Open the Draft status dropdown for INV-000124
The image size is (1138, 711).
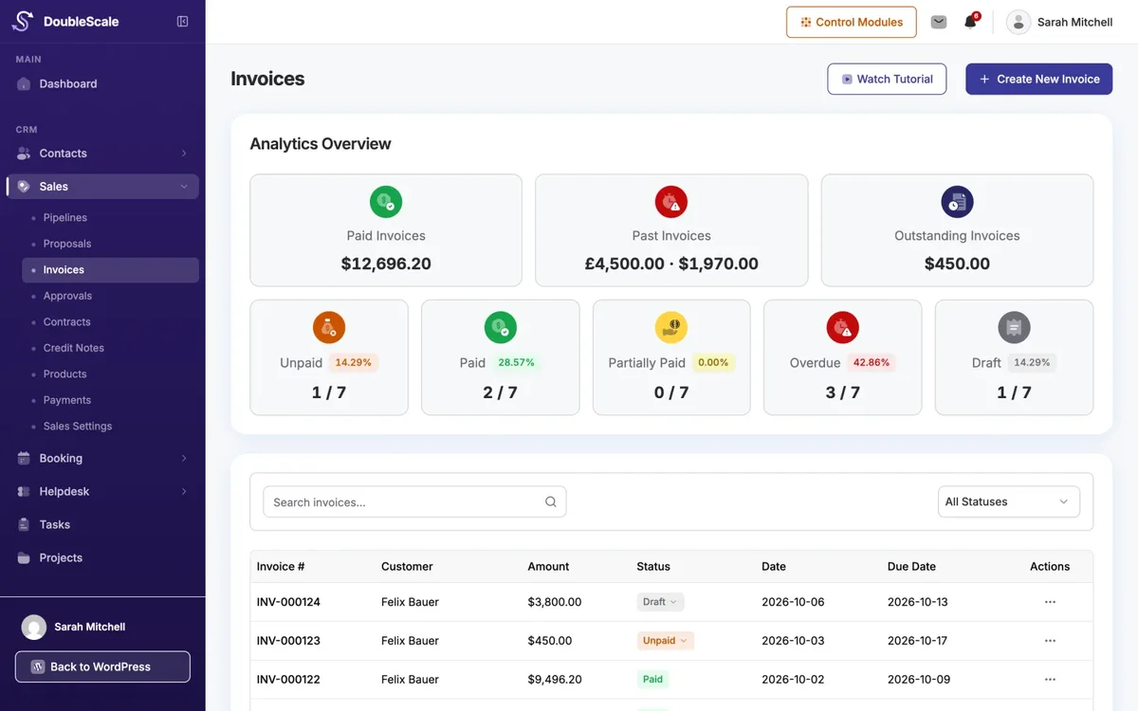point(660,602)
